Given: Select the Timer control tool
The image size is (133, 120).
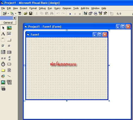Looking at the screenshot, I should coord(3,64).
